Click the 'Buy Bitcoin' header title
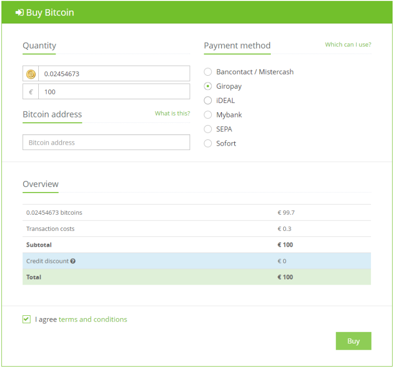 (50, 12)
